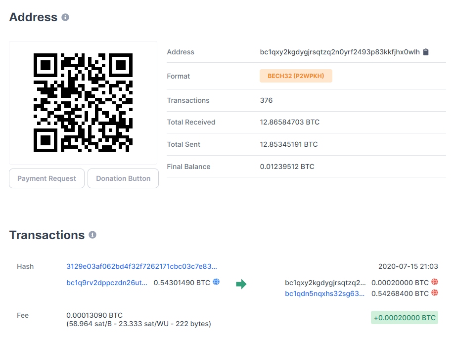Click the Total Received row label

[x=191, y=122]
